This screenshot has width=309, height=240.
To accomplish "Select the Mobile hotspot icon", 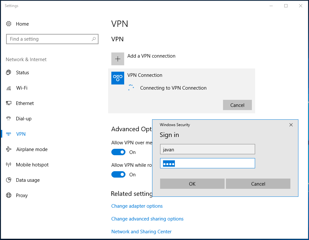I will coord(9,164).
